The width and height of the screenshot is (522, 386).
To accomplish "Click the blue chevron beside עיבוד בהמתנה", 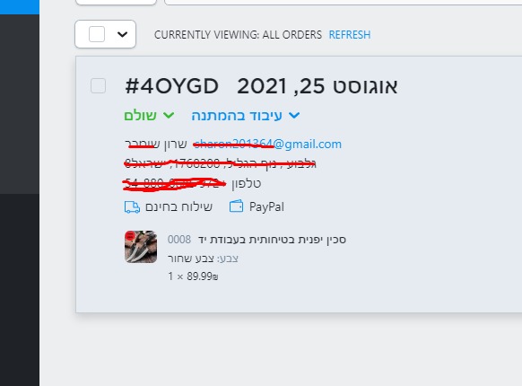I will [x=294, y=115].
